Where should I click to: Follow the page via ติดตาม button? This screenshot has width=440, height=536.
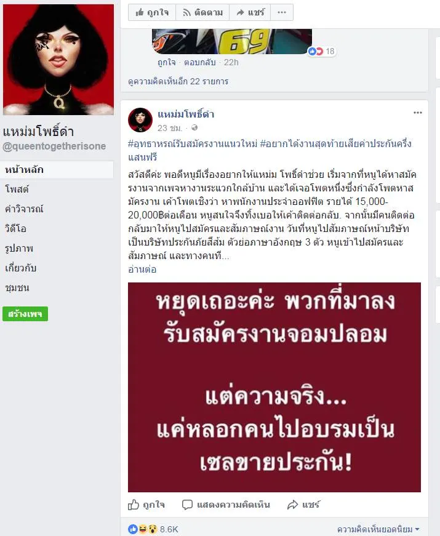tap(202, 13)
